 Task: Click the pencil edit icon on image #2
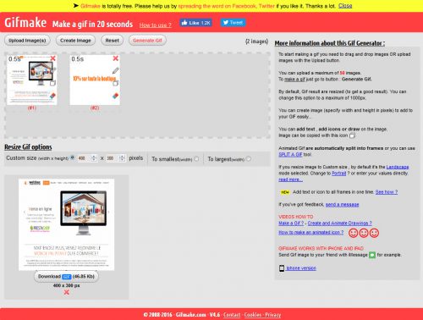tap(116, 70)
